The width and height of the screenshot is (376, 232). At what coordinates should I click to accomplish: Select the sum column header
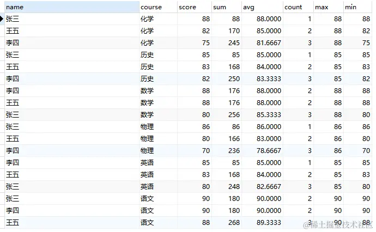226,7
